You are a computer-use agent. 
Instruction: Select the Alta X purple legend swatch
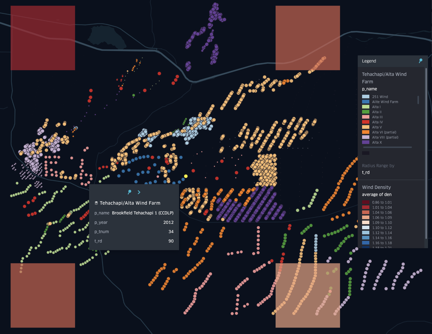pyautogui.click(x=366, y=142)
